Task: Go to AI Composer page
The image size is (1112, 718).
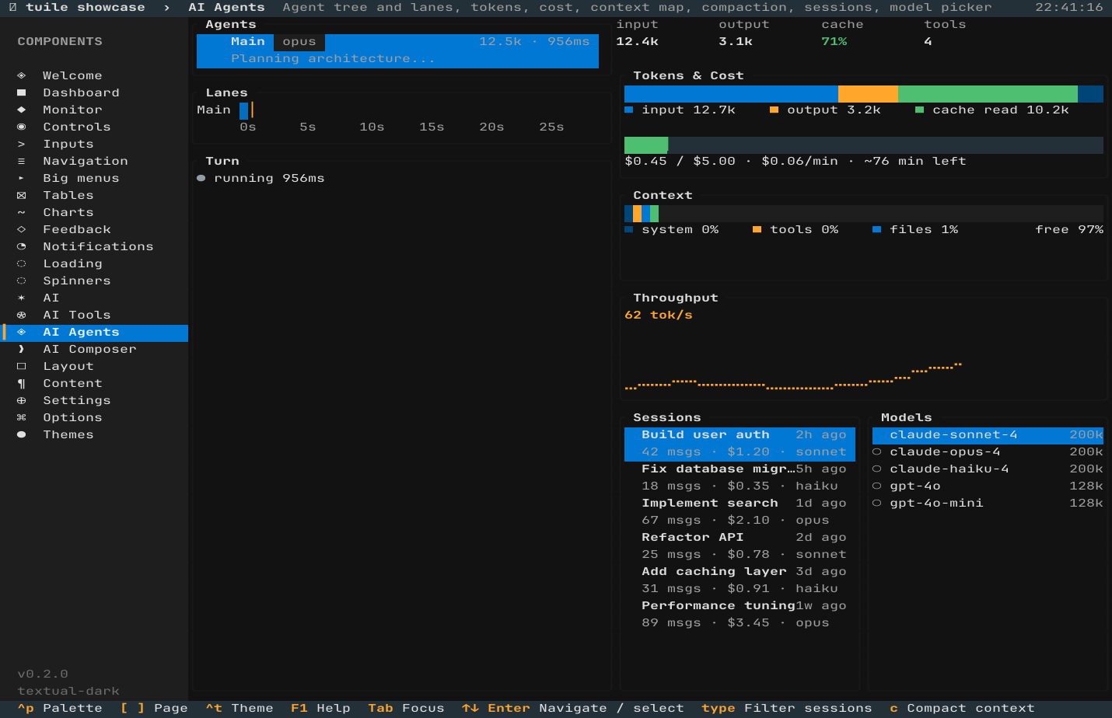Action: [x=94, y=349]
